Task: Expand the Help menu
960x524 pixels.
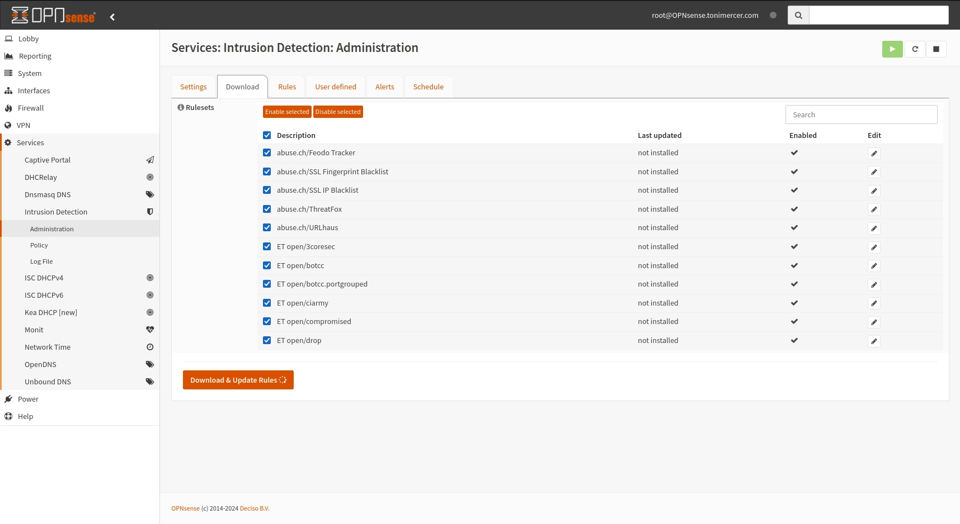Action: tap(79, 416)
